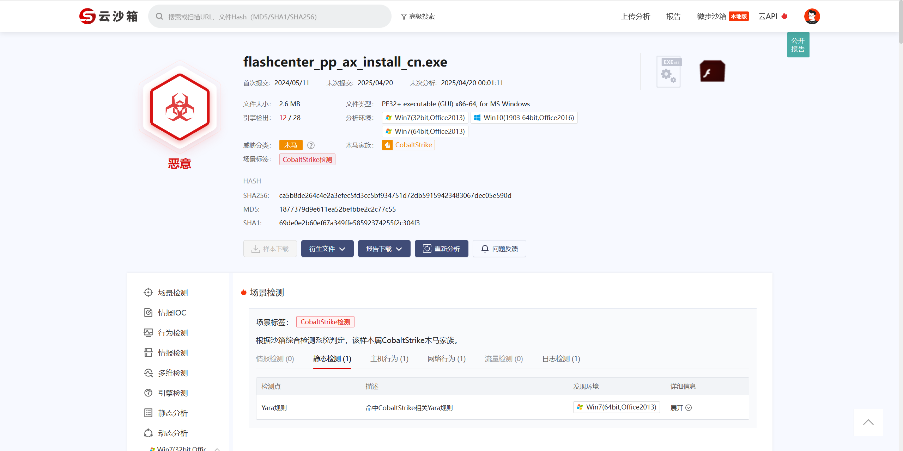Open 动态分析 in the sidebar
This screenshot has width=903, height=451.
(x=166, y=433)
